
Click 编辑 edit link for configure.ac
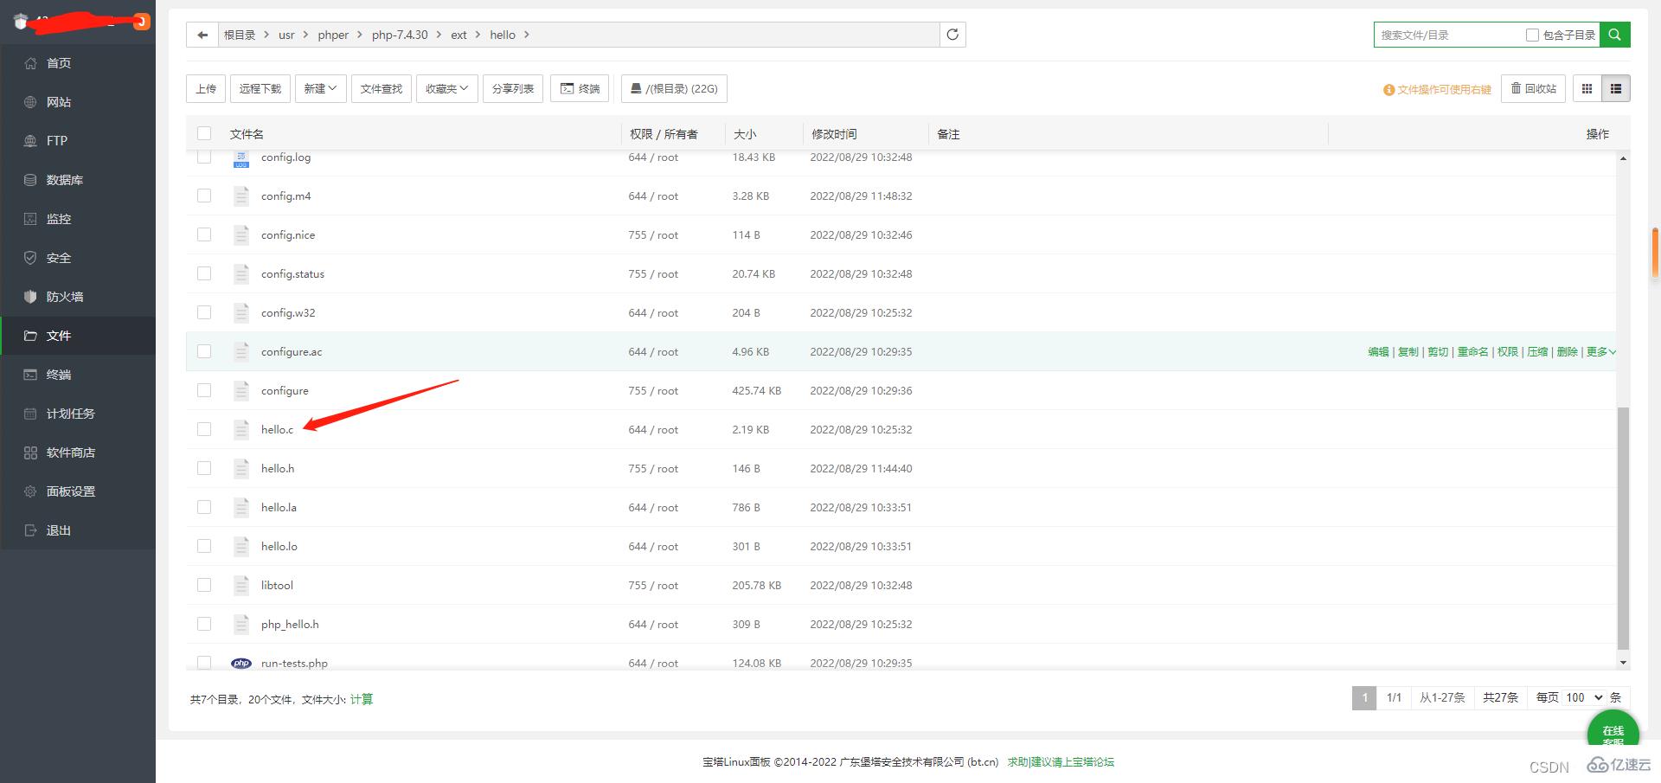1378,351
